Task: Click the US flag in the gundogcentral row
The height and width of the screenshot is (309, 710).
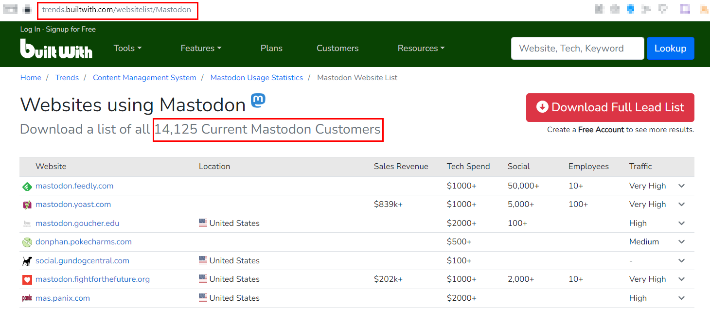Action: tap(203, 260)
